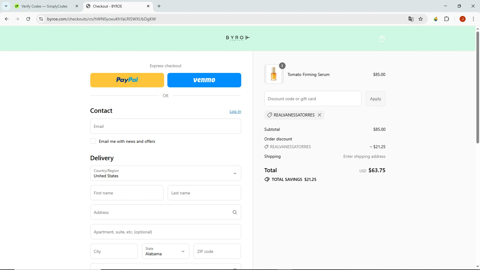The image size is (480, 270).
Task: Pay with Venmo express checkout
Action: (x=204, y=80)
